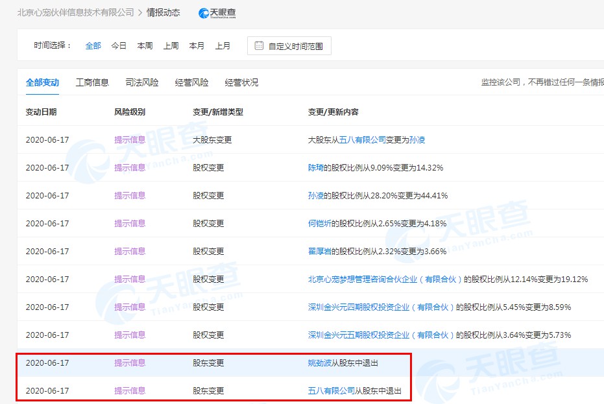
Task: Click date 2020-06-17 in 大股东变更 row
Action: coord(47,140)
